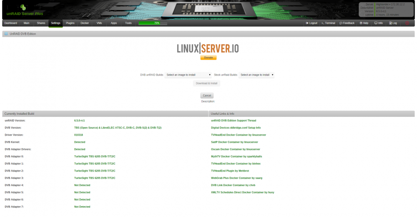Click DVB Adapter 2 TurboSight value
417x217 pixels.
pyautogui.click(x=95, y=171)
